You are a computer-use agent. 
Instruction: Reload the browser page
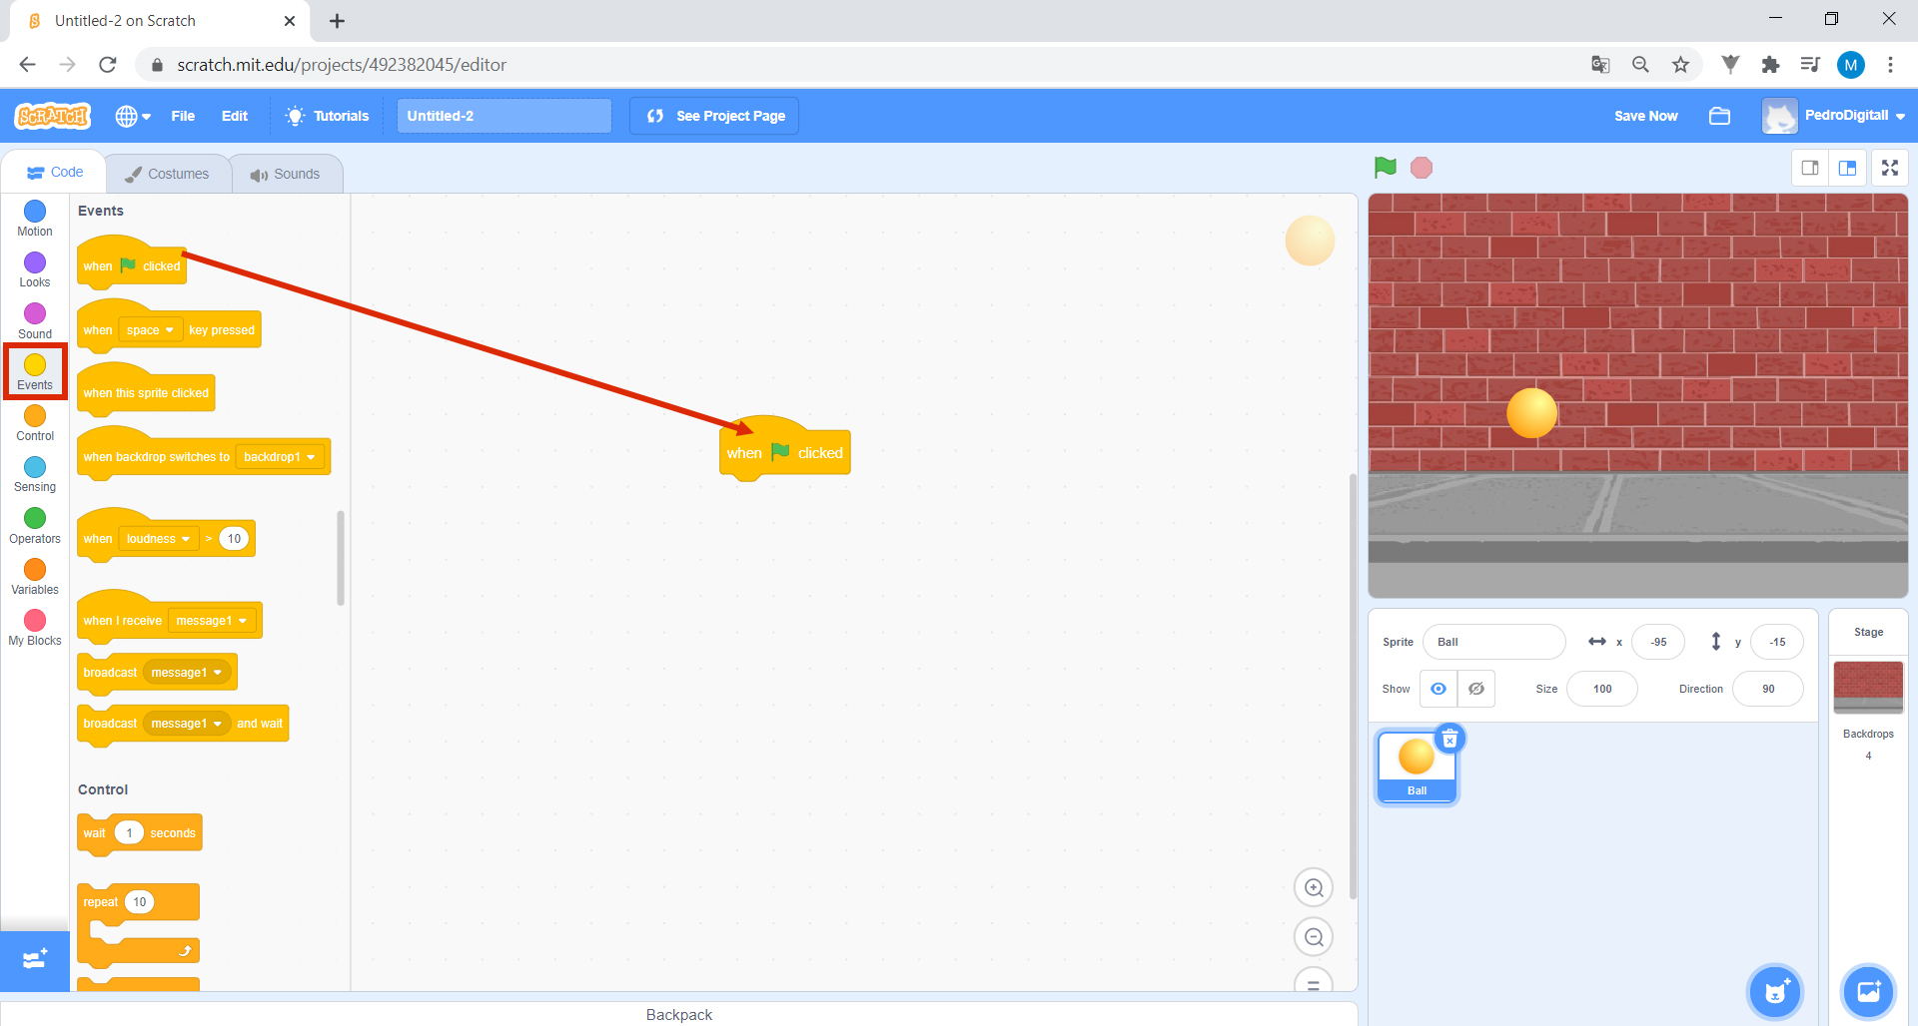108,65
